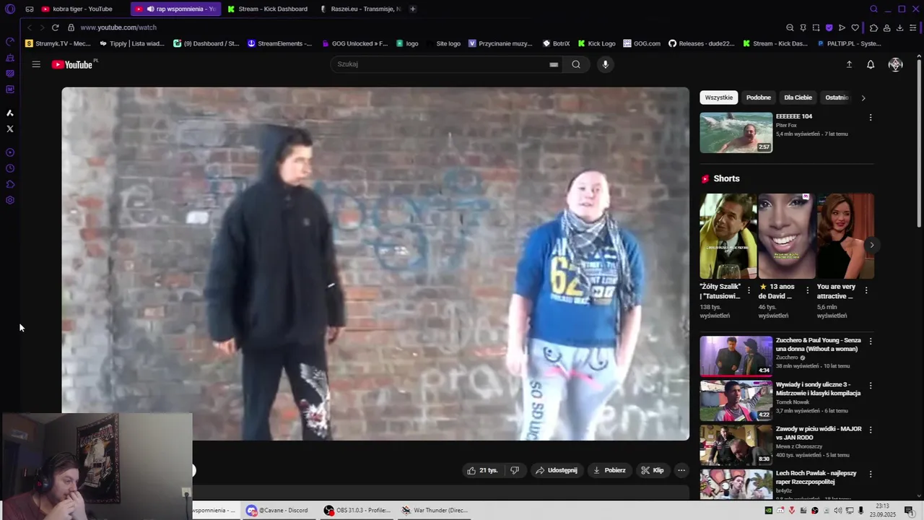Click the Pobierz download button
924x520 pixels.
tap(609, 470)
